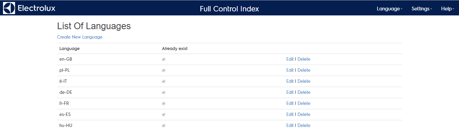Viewport: 459px width, 135px height.
Task: Delete the en-GB language
Action: 304,59
